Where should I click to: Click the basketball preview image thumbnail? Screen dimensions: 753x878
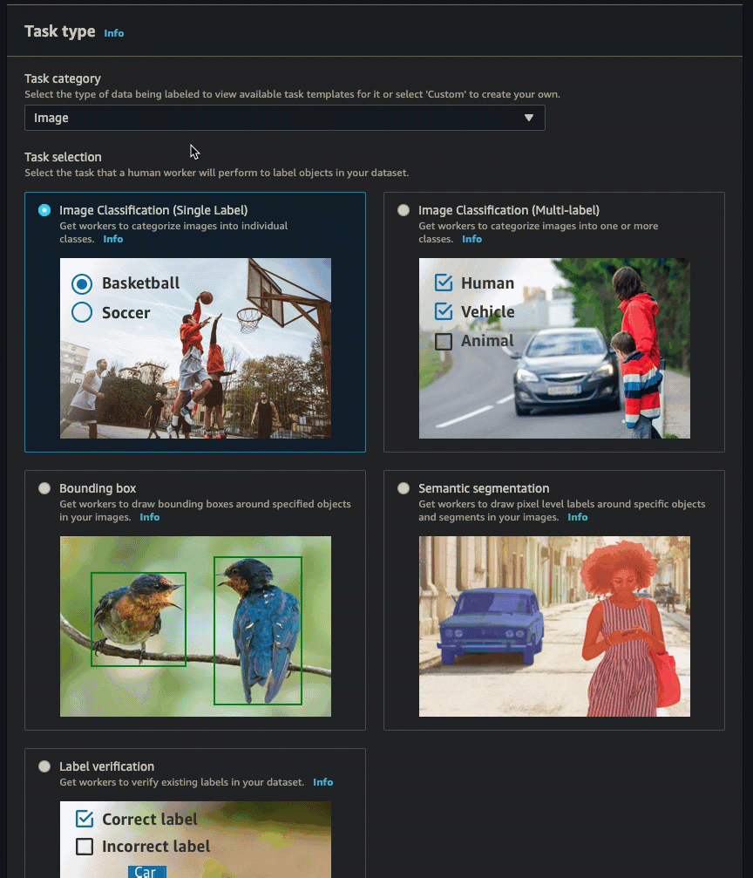(x=194, y=348)
